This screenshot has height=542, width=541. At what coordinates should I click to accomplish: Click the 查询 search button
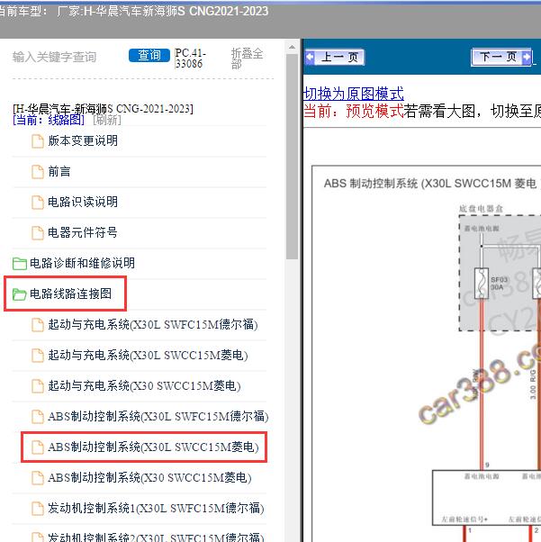149,55
